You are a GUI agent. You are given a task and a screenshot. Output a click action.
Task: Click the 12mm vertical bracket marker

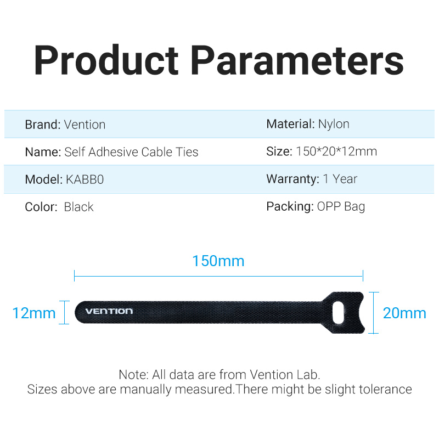coord(64,312)
